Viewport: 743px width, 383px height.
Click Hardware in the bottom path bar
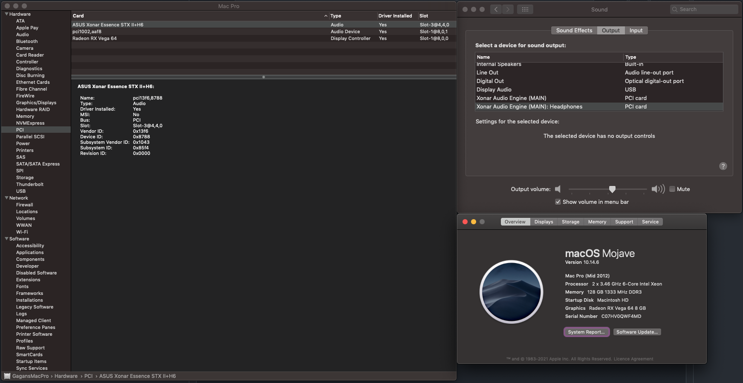pos(66,376)
